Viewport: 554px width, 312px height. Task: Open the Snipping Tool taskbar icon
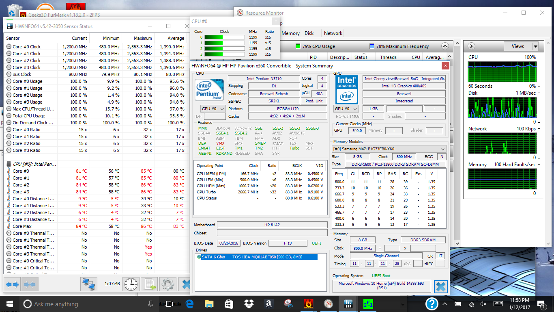point(288,303)
